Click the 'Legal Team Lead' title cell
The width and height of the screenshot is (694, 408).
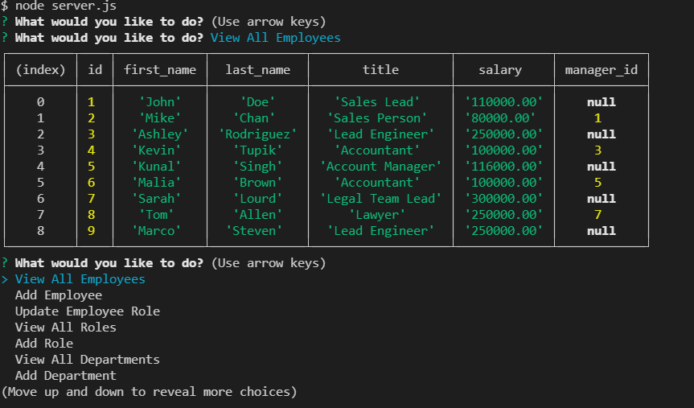380,199
